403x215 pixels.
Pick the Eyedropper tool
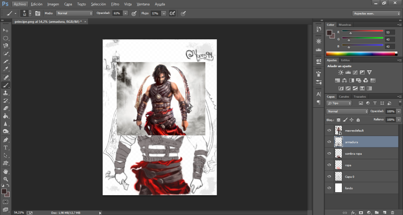(x=6, y=69)
